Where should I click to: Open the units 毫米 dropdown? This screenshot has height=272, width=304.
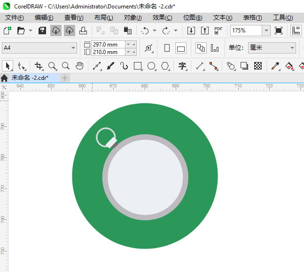(x=292, y=48)
